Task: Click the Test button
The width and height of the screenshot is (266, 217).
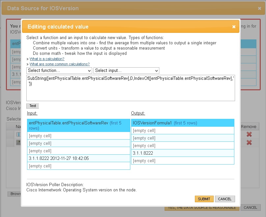Action: (x=33, y=106)
